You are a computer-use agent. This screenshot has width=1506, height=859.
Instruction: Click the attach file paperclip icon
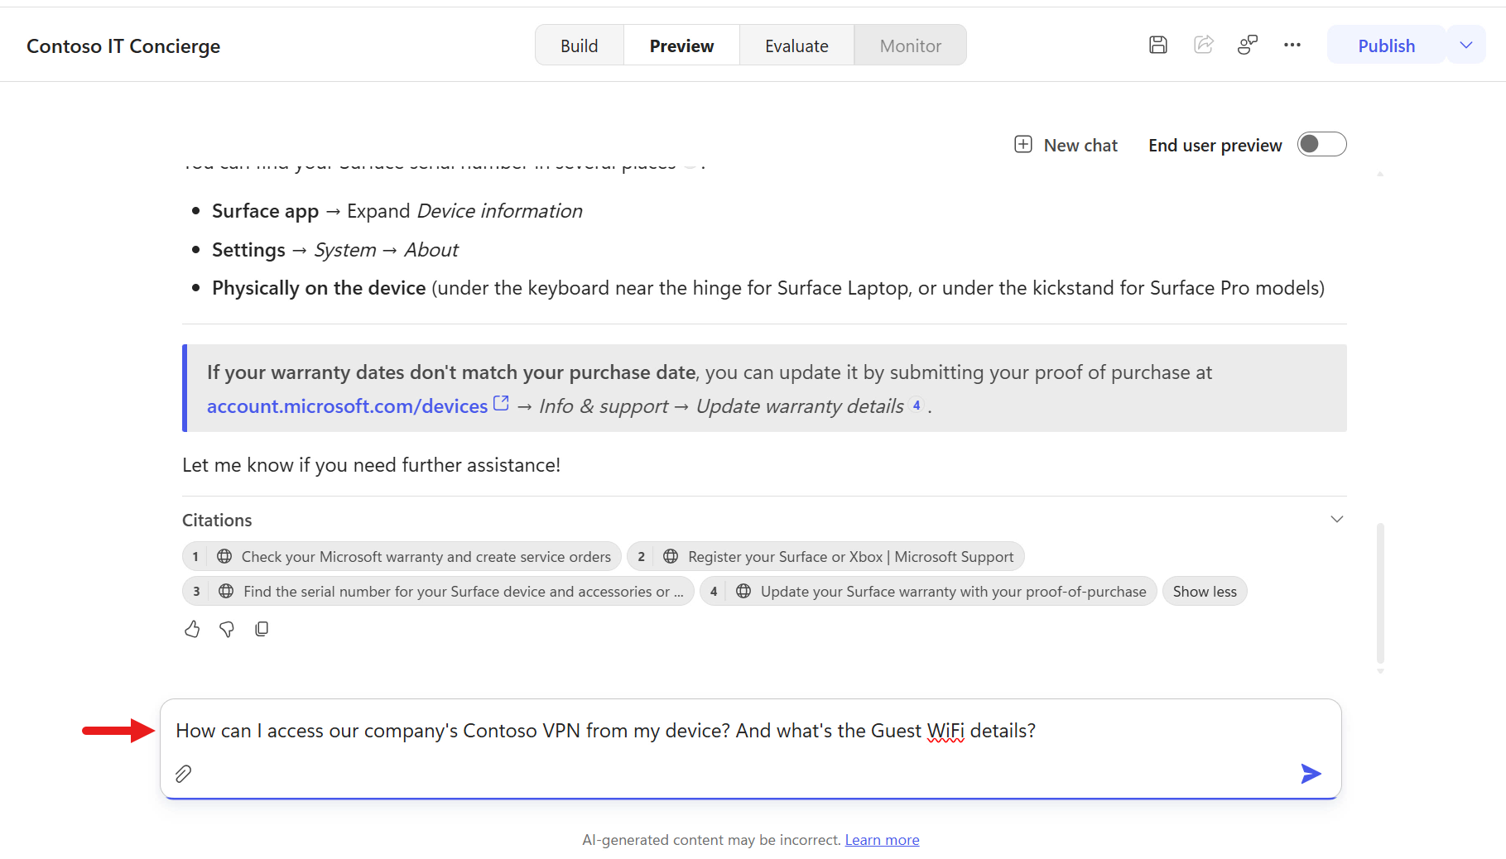tap(184, 774)
